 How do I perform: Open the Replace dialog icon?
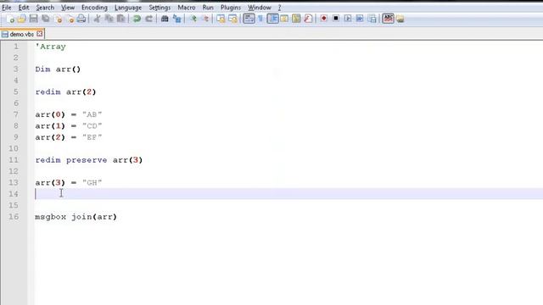[x=177, y=19]
